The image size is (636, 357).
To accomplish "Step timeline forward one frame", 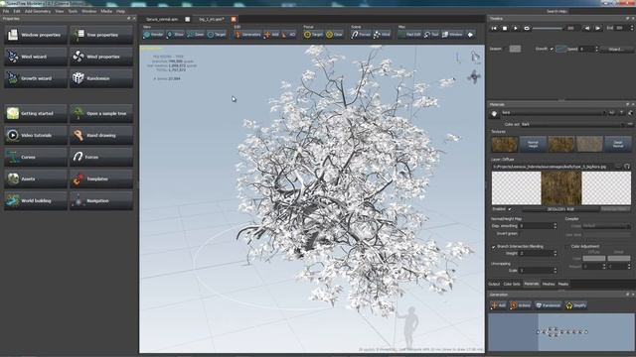I will click(598, 29).
